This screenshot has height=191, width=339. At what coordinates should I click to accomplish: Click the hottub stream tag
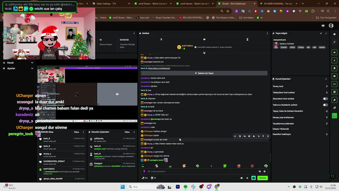coord(322,47)
